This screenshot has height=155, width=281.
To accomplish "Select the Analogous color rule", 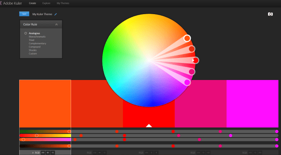I will click(x=34, y=33).
